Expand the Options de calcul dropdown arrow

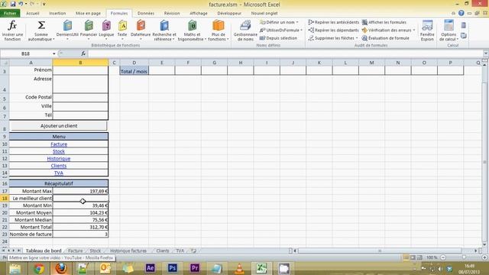point(458,39)
